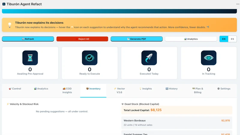240x135 pixels.
Task: Click the rocket Executed Today icon
Action: coord(149,58)
